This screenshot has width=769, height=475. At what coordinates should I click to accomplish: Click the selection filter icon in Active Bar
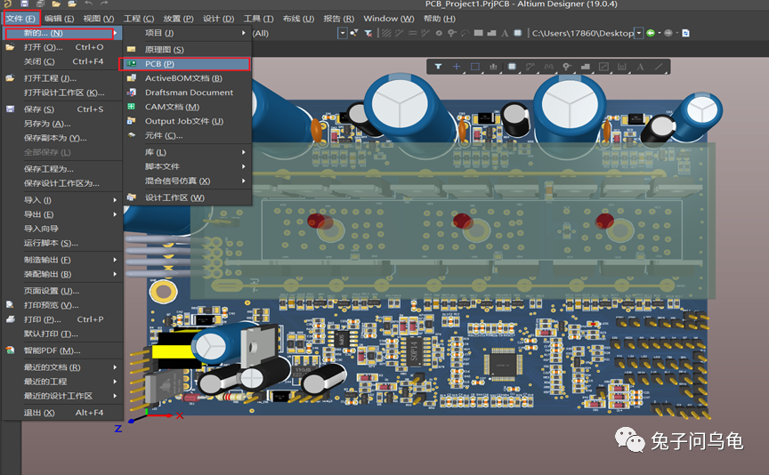438,67
